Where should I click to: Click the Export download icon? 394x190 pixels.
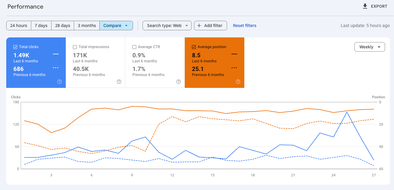coord(365,6)
